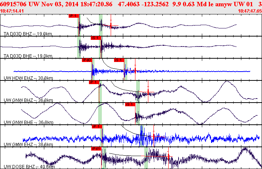Select the iPd0 pick flag on UW HDW EHZ
The width and height of the screenshot is (262, 169).
tap(87, 60)
